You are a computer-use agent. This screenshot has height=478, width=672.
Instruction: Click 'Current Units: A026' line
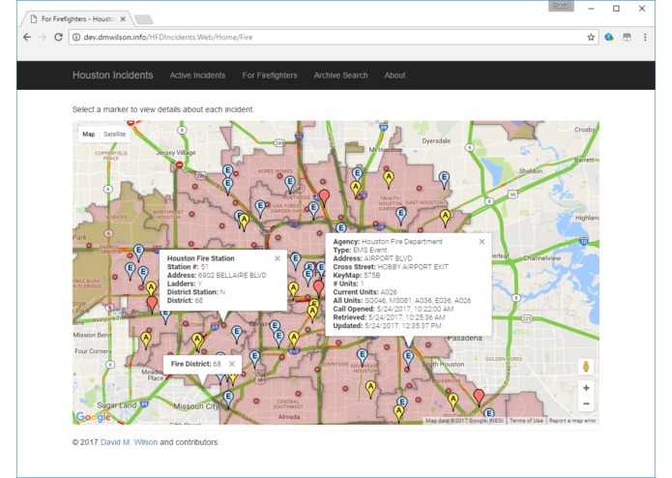(365, 292)
